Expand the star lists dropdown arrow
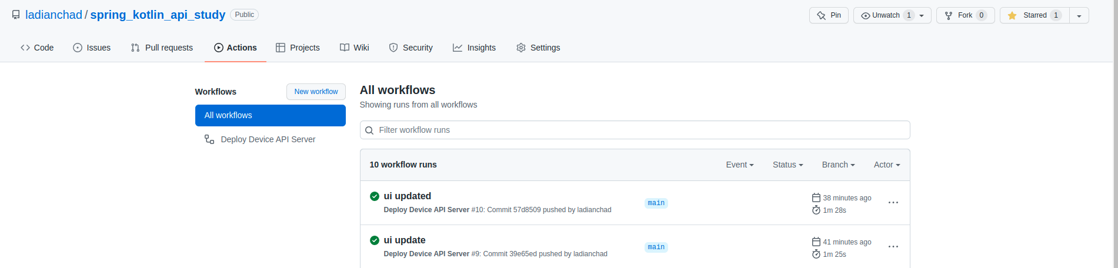This screenshot has height=268, width=1118. pyautogui.click(x=1079, y=15)
